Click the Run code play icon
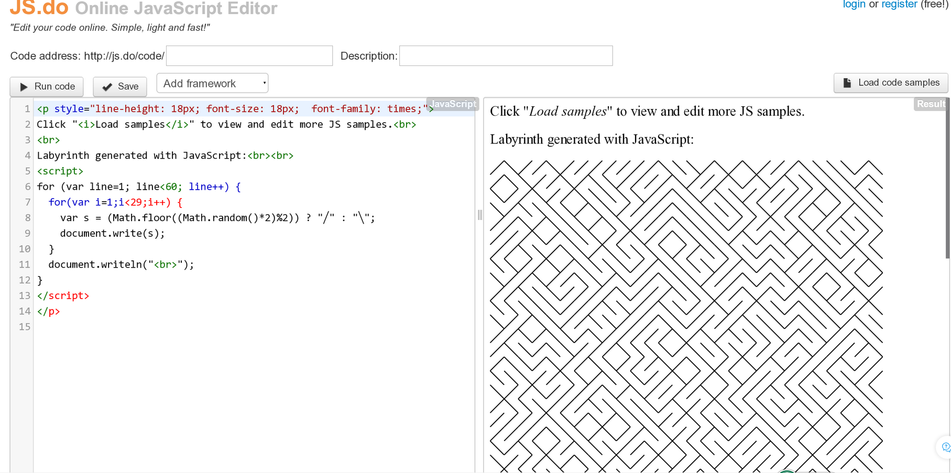This screenshot has height=473, width=951. tap(24, 87)
